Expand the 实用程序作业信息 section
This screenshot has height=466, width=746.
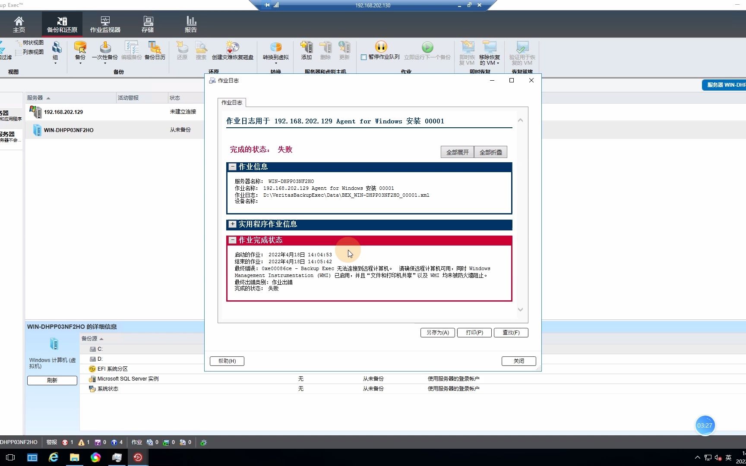click(x=232, y=224)
